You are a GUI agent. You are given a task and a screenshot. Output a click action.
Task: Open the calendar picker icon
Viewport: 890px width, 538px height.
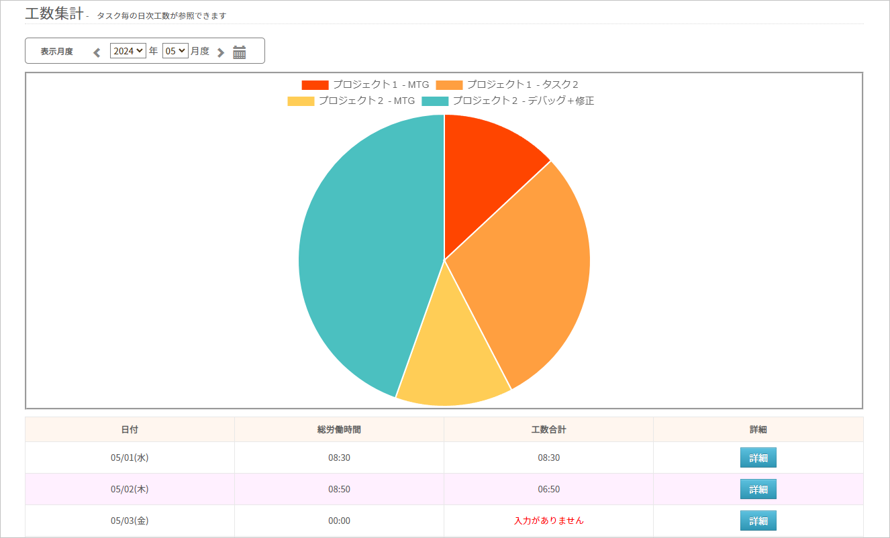click(x=240, y=52)
